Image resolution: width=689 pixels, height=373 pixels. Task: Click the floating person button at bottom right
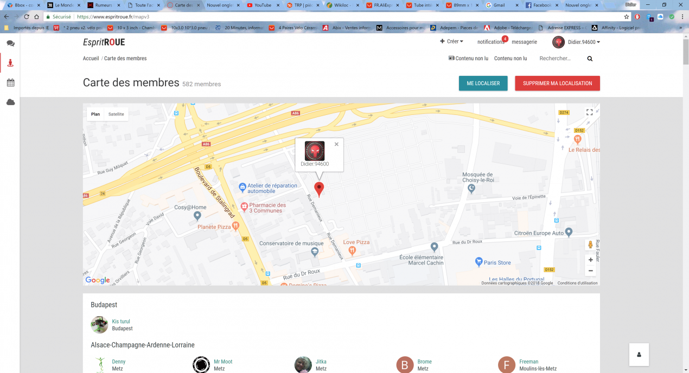(x=639, y=355)
